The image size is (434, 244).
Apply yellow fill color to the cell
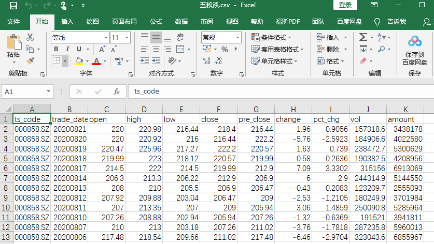pyautogui.click(x=79, y=61)
